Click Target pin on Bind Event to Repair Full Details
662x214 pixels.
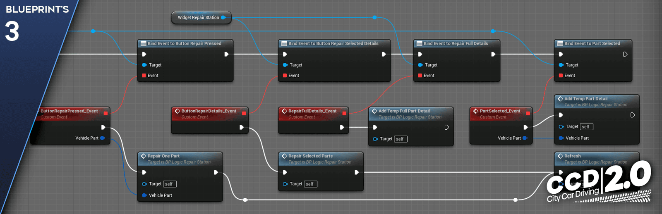click(x=420, y=65)
